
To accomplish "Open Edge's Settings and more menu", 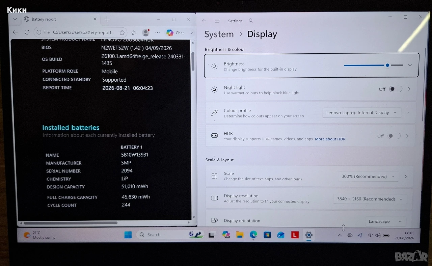I will pyautogui.click(x=158, y=33).
